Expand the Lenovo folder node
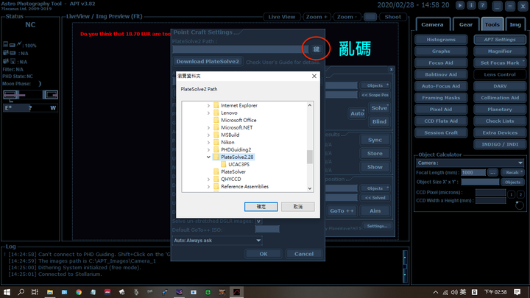The image size is (530, 298). pyautogui.click(x=208, y=113)
